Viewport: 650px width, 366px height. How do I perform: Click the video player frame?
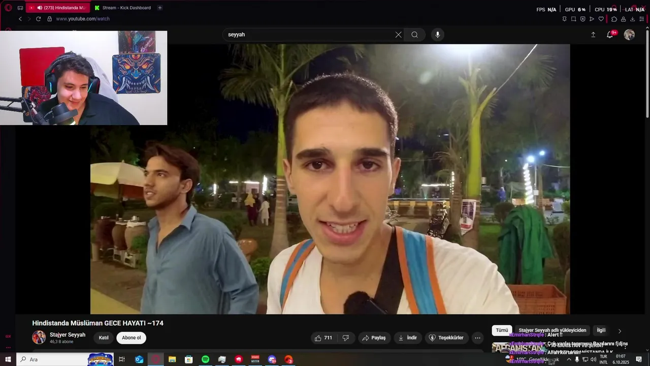[x=330, y=179]
